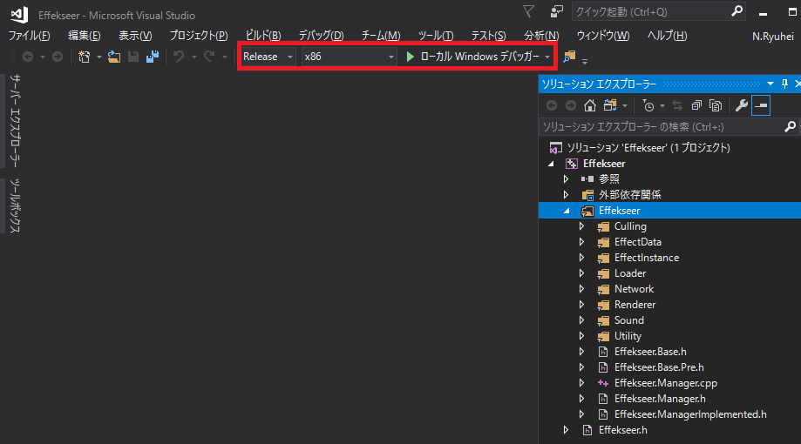Click Pending Changes Filter clock icon
Viewport: 801px width, 444px height.
coord(648,105)
